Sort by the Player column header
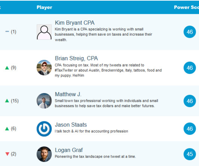Viewport: 199px width, 166px height. pyautogui.click(x=44, y=8)
